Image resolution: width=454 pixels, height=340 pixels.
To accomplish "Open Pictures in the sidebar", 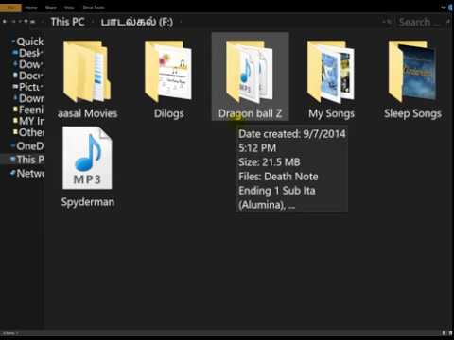I will coord(28,87).
